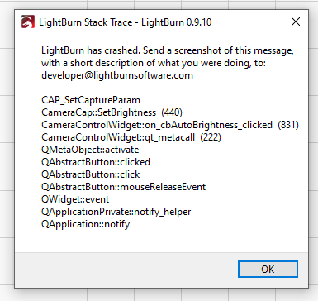Click the QApplication::notify trace line
Image resolution: width=318 pixels, height=301 pixels.
coord(86,224)
